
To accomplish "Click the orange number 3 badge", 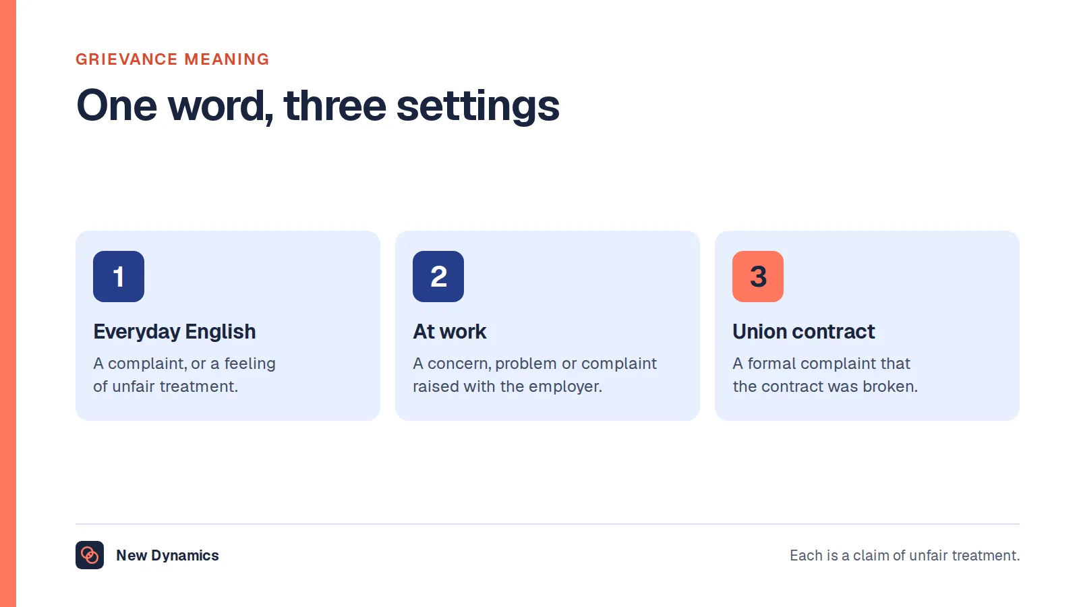I will click(758, 277).
